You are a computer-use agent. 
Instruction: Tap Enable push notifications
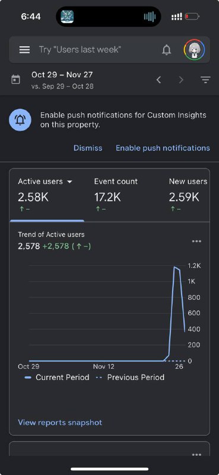coord(163,148)
